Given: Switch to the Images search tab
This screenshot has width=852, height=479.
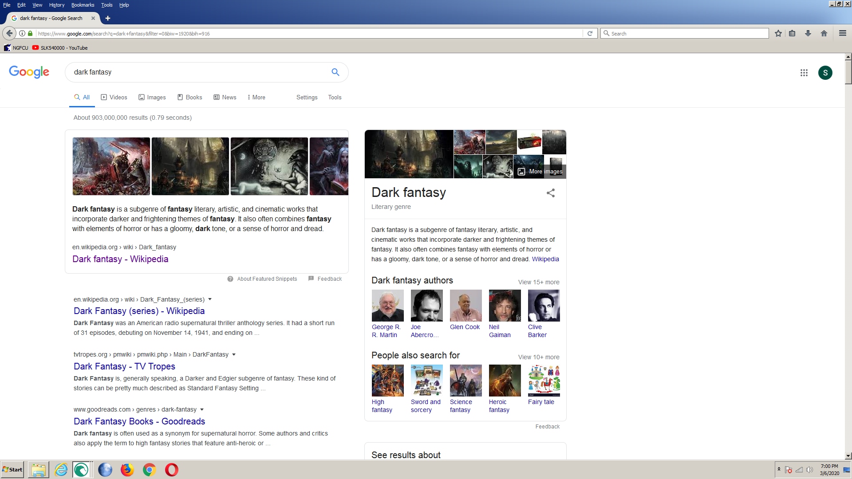Looking at the screenshot, I should pos(152,97).
